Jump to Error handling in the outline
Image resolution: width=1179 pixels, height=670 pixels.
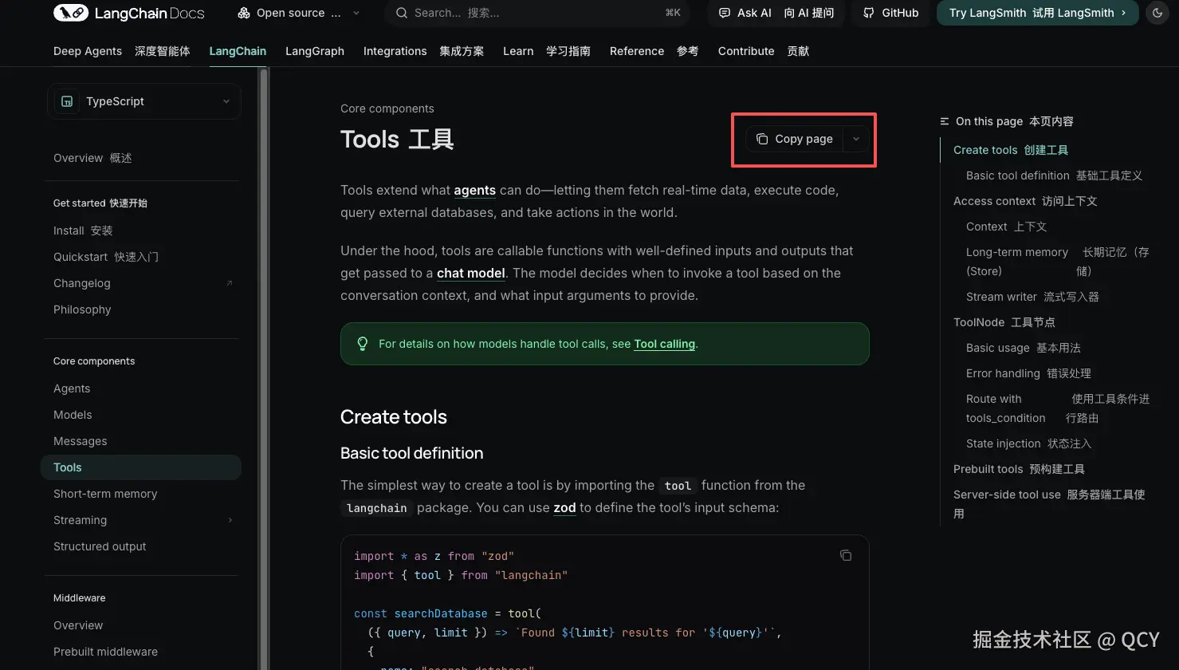coord(1028,373)
